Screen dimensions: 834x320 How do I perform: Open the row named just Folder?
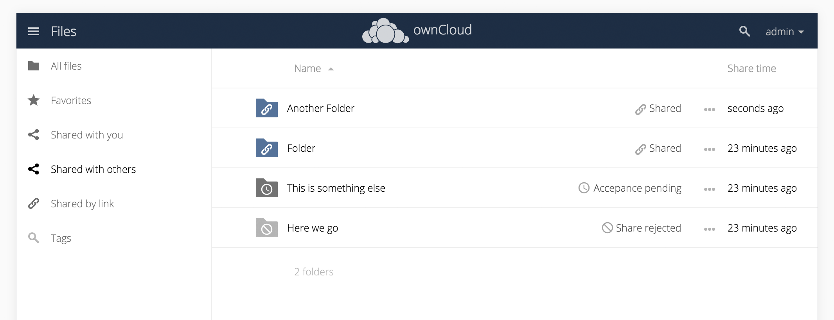301,148
